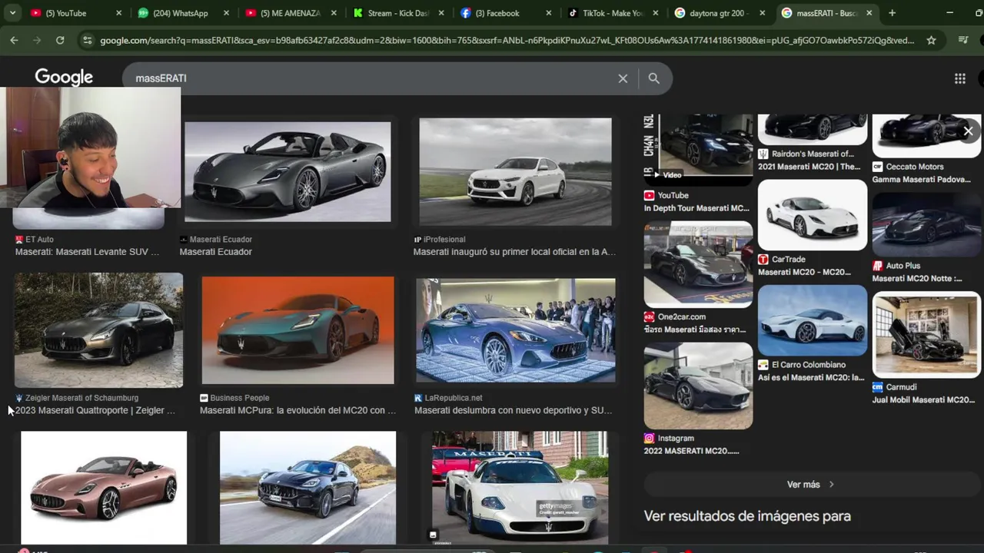
Task: Close the Stream - Kick Dashboard tab
Action: coord(441,13)
